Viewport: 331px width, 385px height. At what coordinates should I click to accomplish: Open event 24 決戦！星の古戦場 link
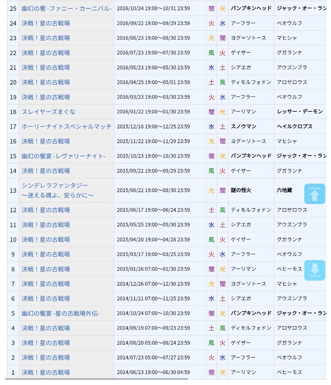[x=46, y=23]
